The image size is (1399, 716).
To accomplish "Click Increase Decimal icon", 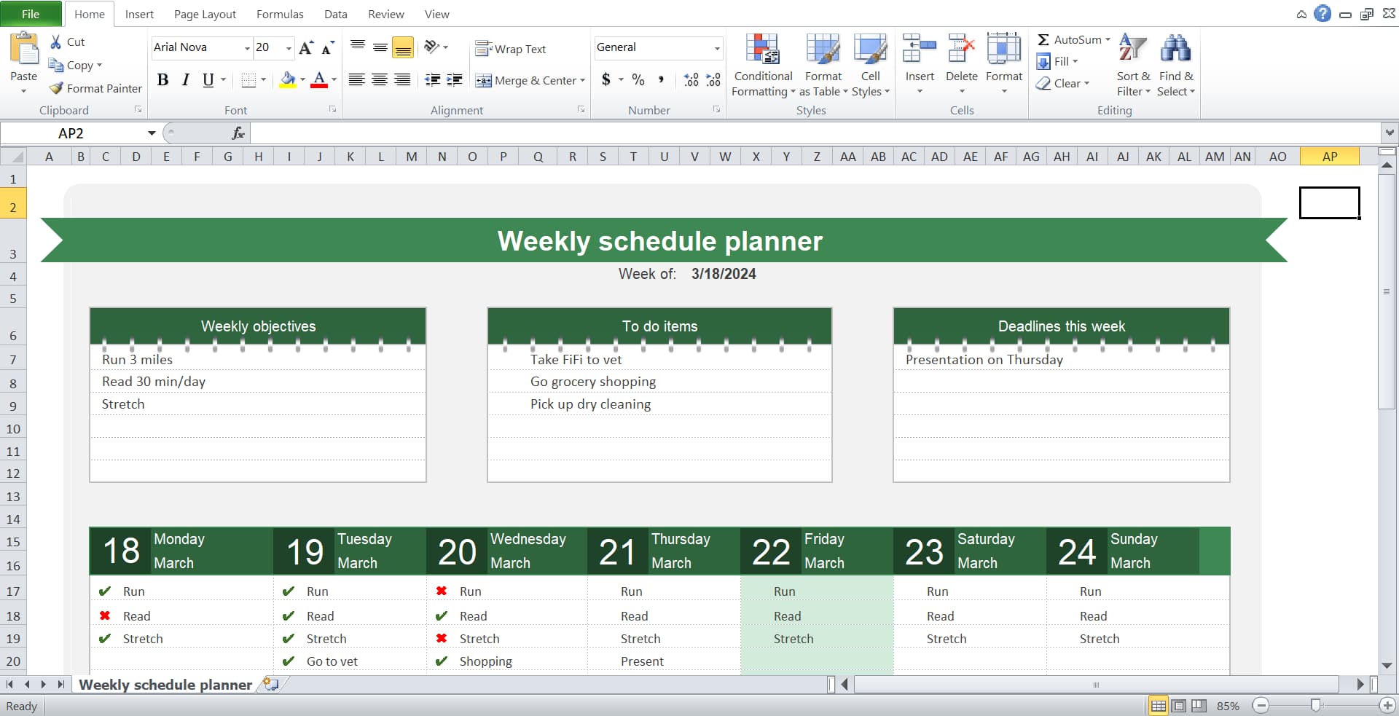I will (x=690, y=80).
